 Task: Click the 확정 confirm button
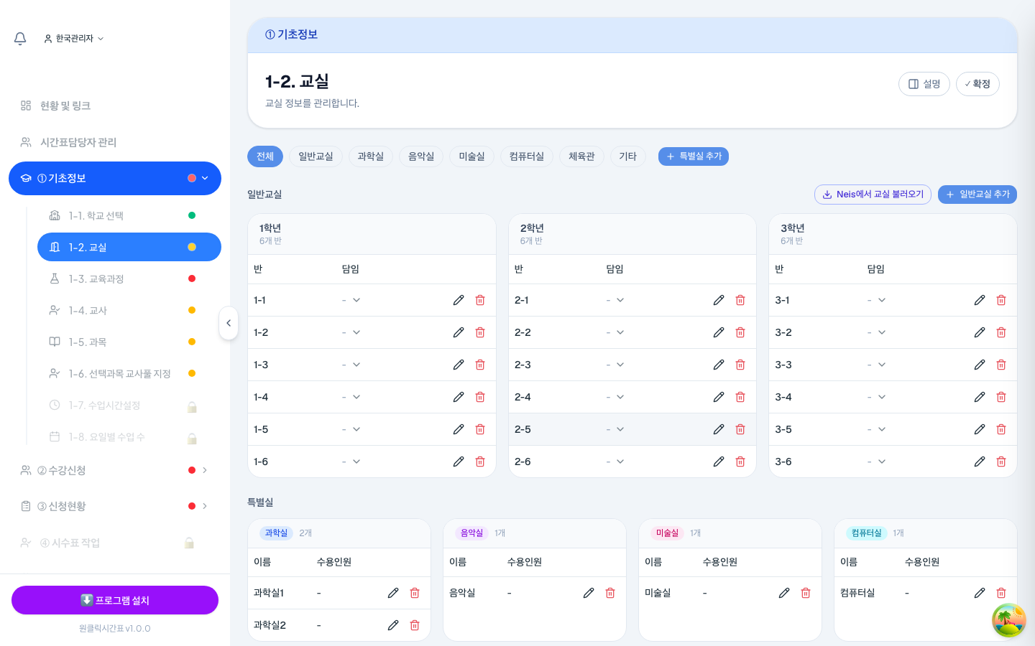tap(977, 84)
